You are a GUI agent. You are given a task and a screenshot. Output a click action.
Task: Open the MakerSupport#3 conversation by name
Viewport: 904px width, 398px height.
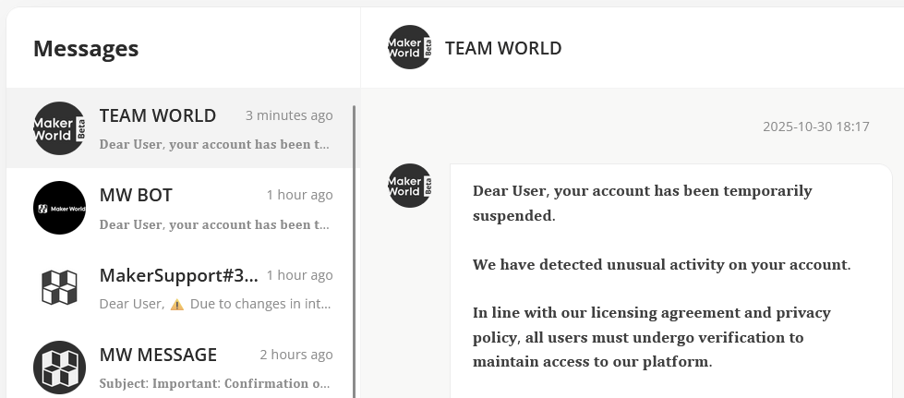(x=178, y=275)
